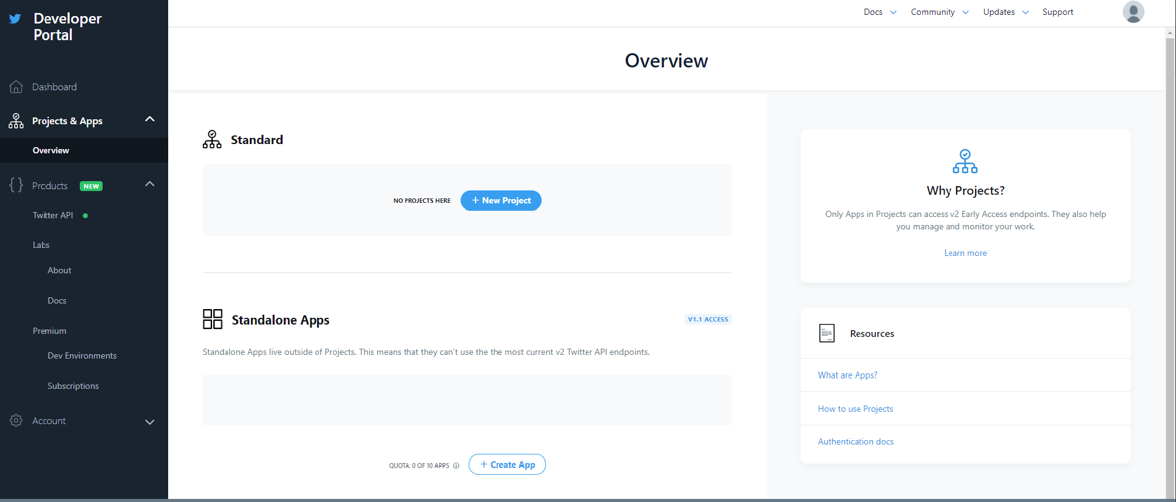Go to Dashboard in the sidebar
The width and height of the screenshot is (1176, 502).
(x=54, y=87)
